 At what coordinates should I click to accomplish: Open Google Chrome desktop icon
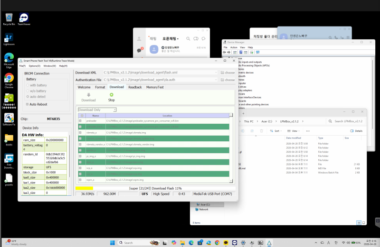(9, 81)
